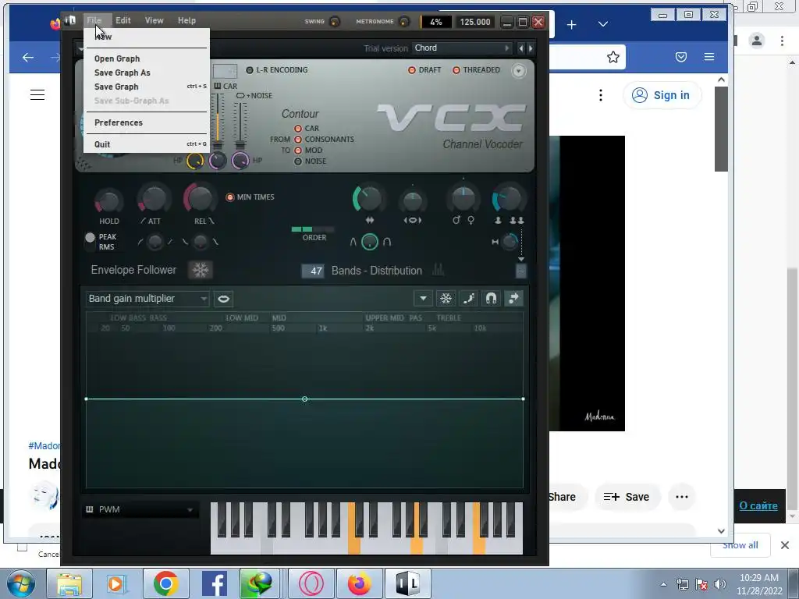Click the Windows Start button
Viewport: 799px width, 599px height.
click(20, 583)
